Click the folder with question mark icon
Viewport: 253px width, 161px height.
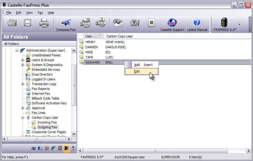(x=135, y=22)
